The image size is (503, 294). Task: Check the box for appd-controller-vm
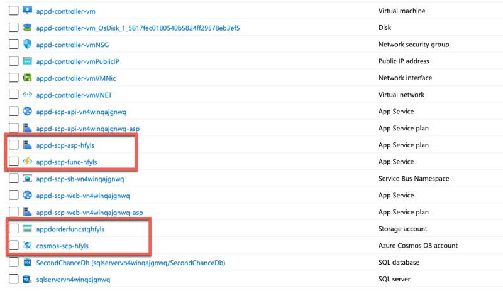point(13,11)
